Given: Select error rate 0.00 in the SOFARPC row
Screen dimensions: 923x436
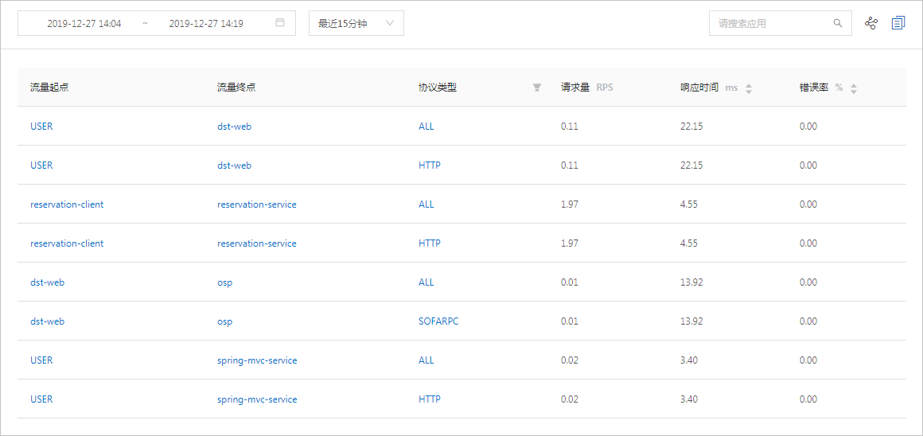Looking at the screenshot, I should coord(808,321).
